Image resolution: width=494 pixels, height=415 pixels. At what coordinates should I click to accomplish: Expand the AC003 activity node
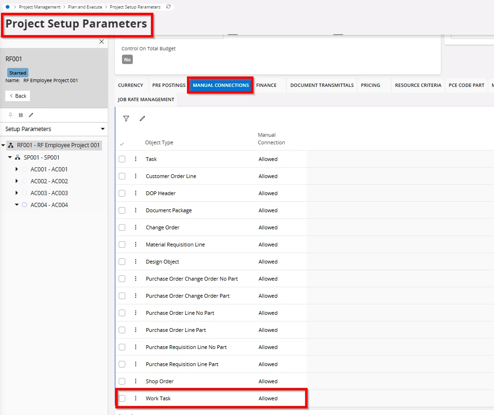point(17,193)
